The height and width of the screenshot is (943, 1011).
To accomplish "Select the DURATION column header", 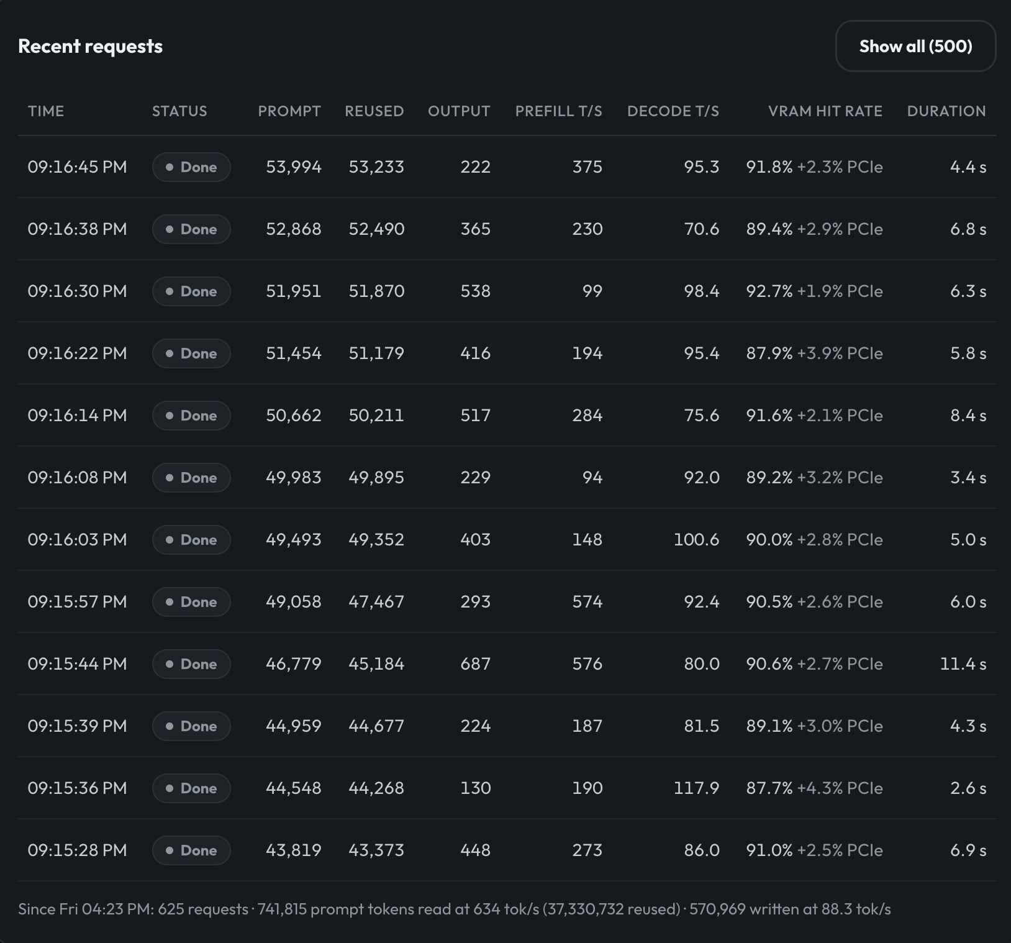I will [x=946, y=111].
